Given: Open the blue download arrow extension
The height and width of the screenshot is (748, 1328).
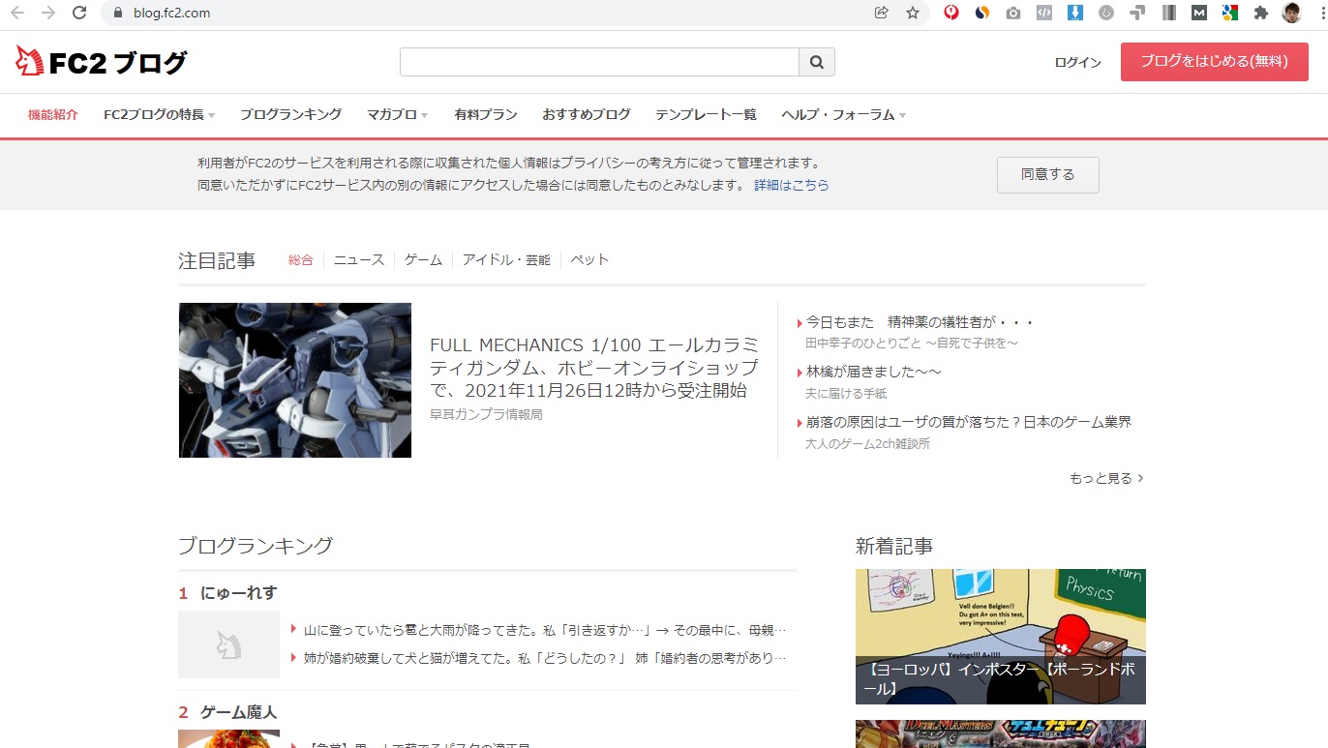Looking at the screenshot, I should coord(1075,13).
